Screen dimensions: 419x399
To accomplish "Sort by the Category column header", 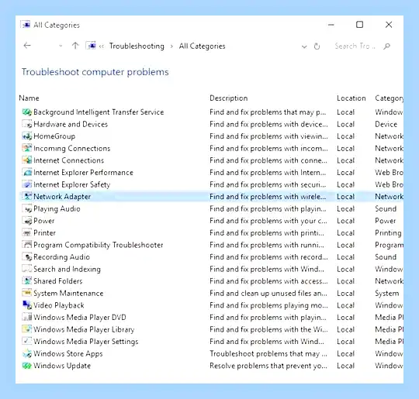I will (x=390, y=98).
